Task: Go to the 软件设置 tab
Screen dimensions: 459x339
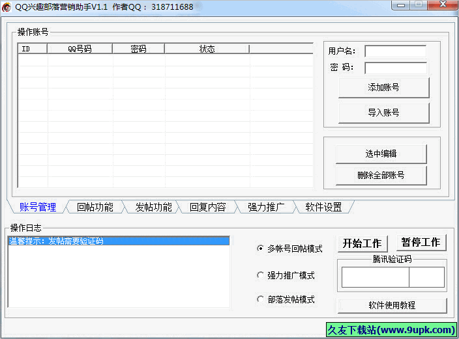Action: pyautogui.click(x=323, y=207)
